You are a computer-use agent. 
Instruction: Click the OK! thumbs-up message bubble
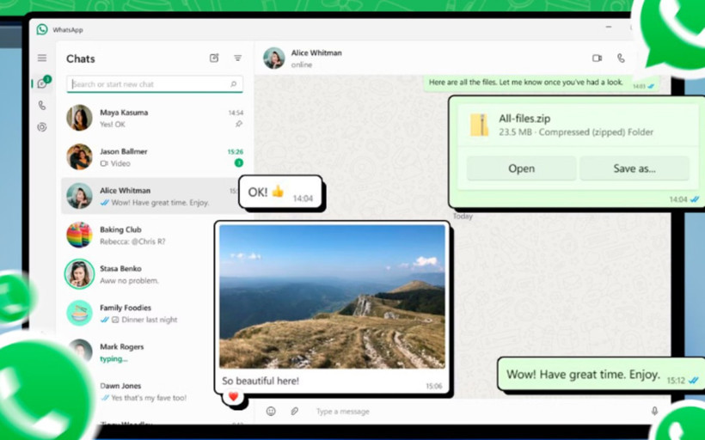[280, 192]
